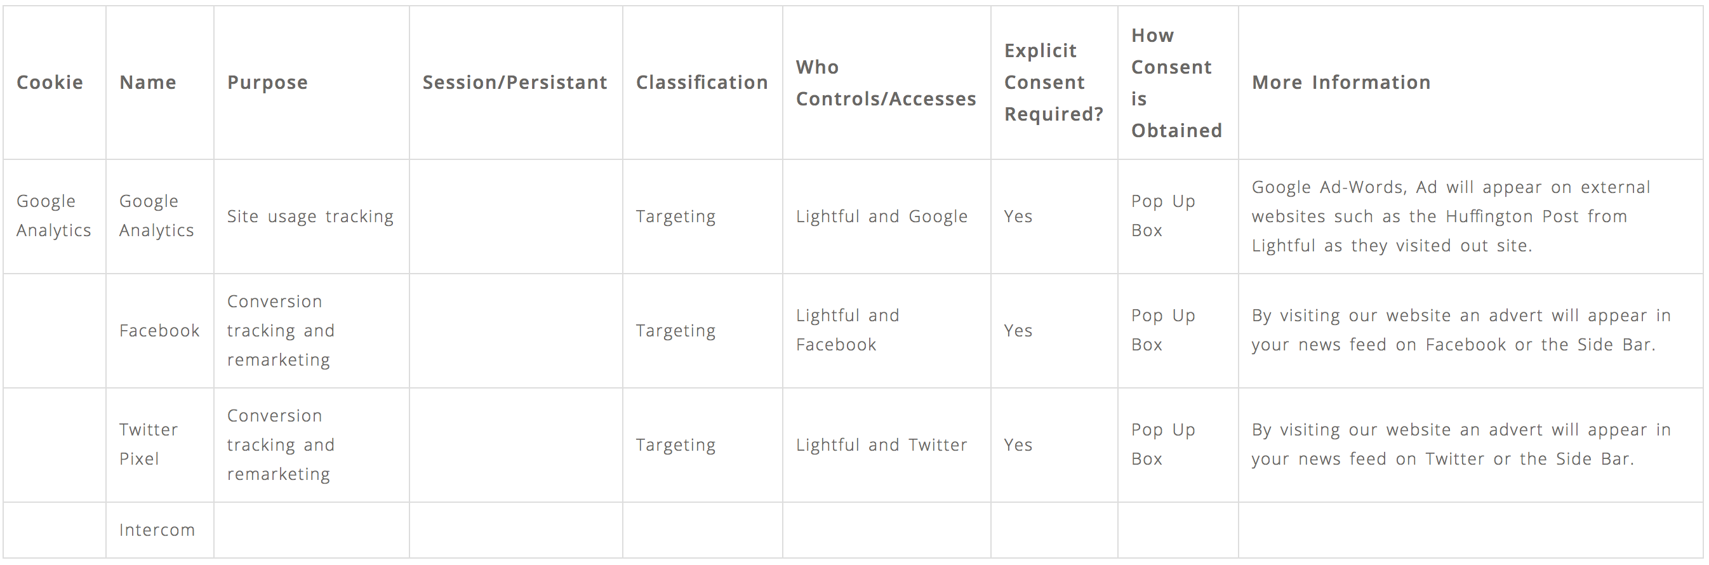1709x565 pixels.
Task: Select Pop Up Box in Facebook row
Action: coord(1163,329)
